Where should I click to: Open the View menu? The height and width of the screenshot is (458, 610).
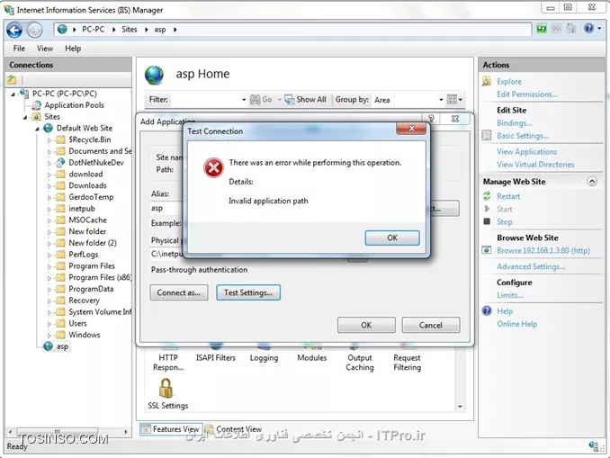45,49
